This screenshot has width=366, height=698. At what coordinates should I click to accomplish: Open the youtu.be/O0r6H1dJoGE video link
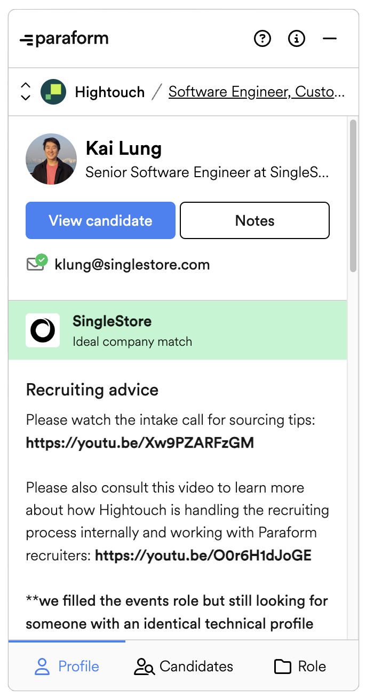point(203,556)
